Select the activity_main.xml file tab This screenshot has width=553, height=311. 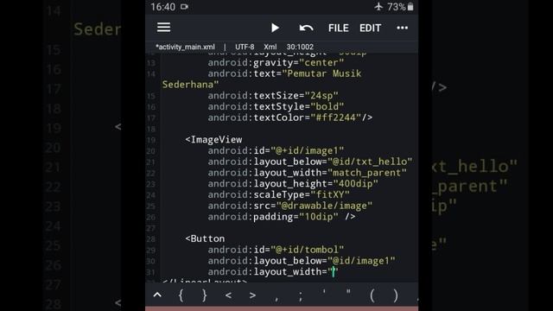(185, 47)
